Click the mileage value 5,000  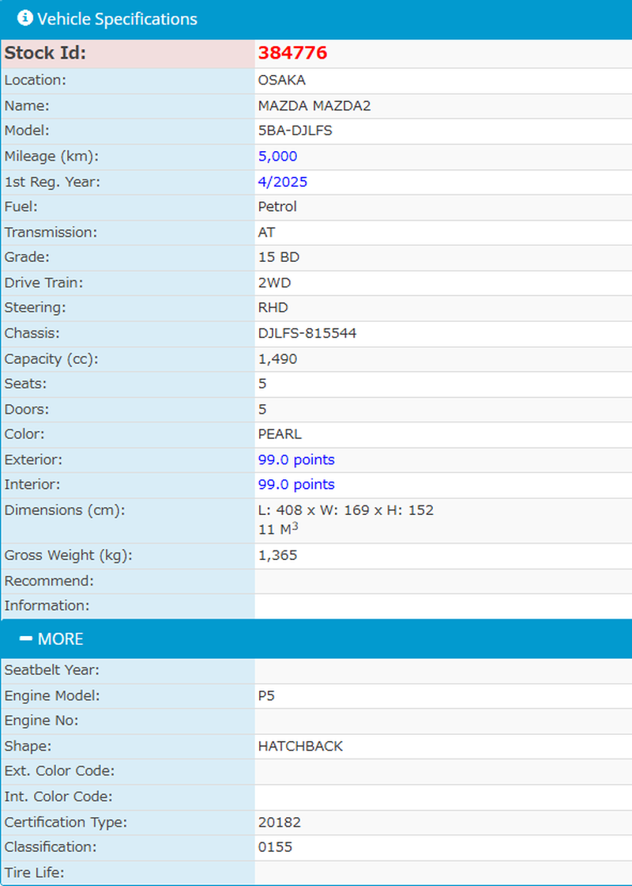tap(277, 157)
